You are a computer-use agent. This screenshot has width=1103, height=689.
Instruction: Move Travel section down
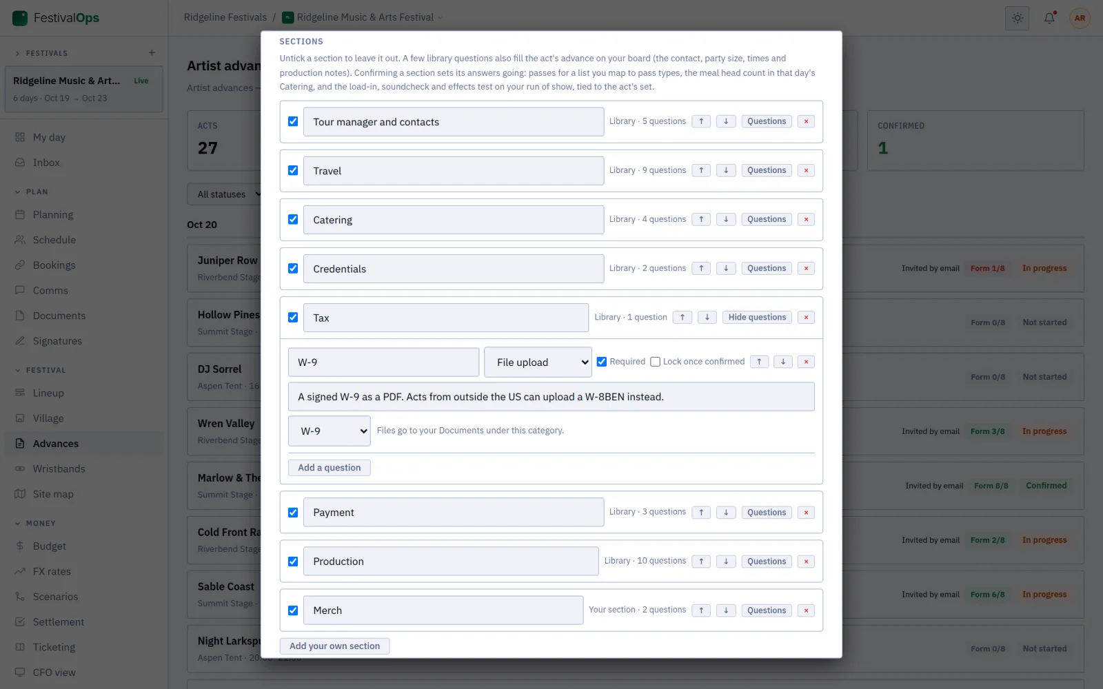[726, 170]
